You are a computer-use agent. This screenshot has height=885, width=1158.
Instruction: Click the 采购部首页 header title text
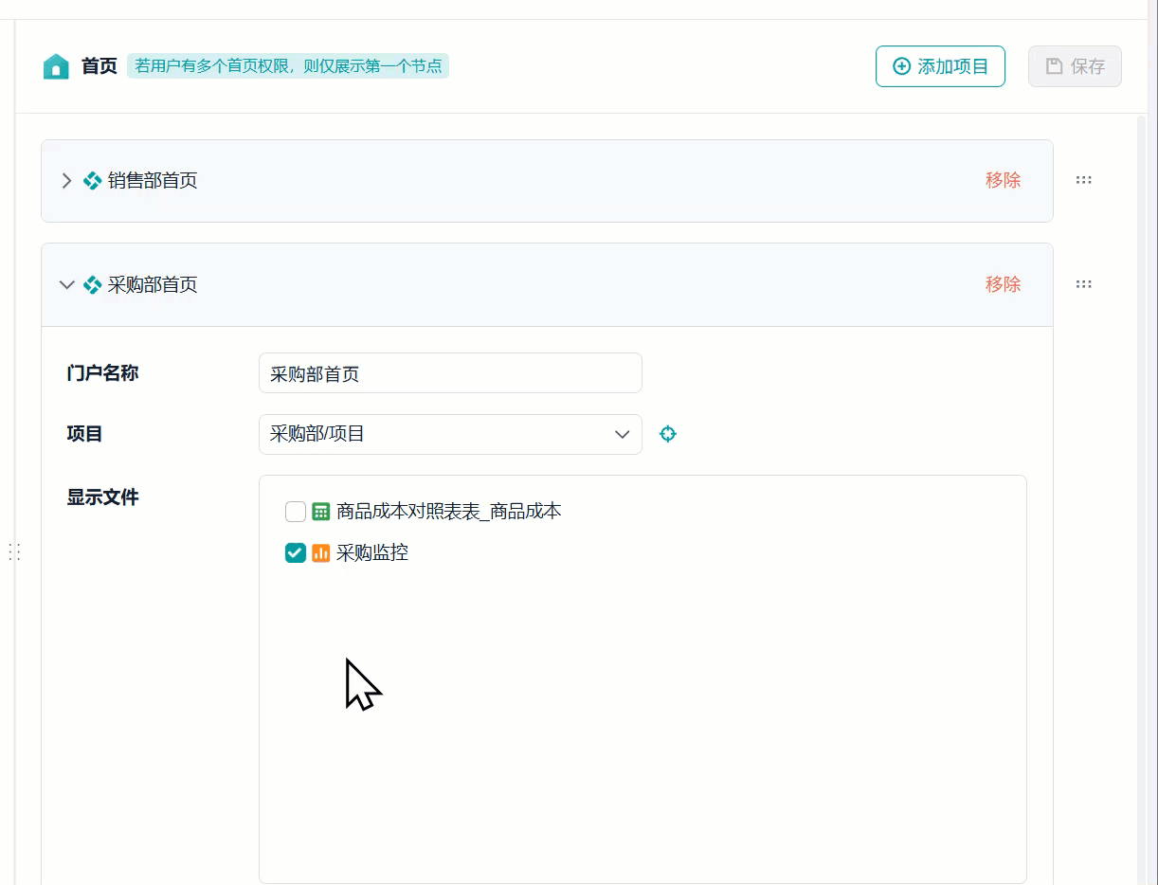click(153, 284)
